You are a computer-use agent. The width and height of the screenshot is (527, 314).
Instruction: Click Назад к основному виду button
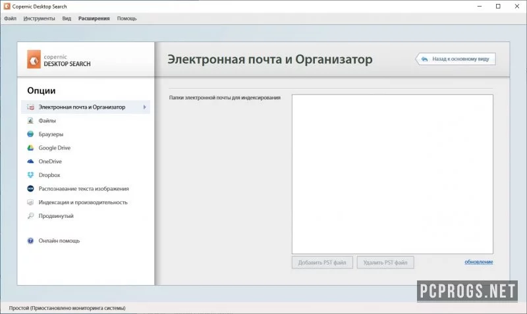pos(456,59)
